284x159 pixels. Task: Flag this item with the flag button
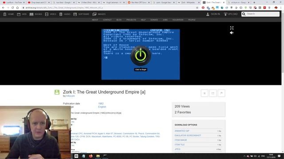point(221,93)
